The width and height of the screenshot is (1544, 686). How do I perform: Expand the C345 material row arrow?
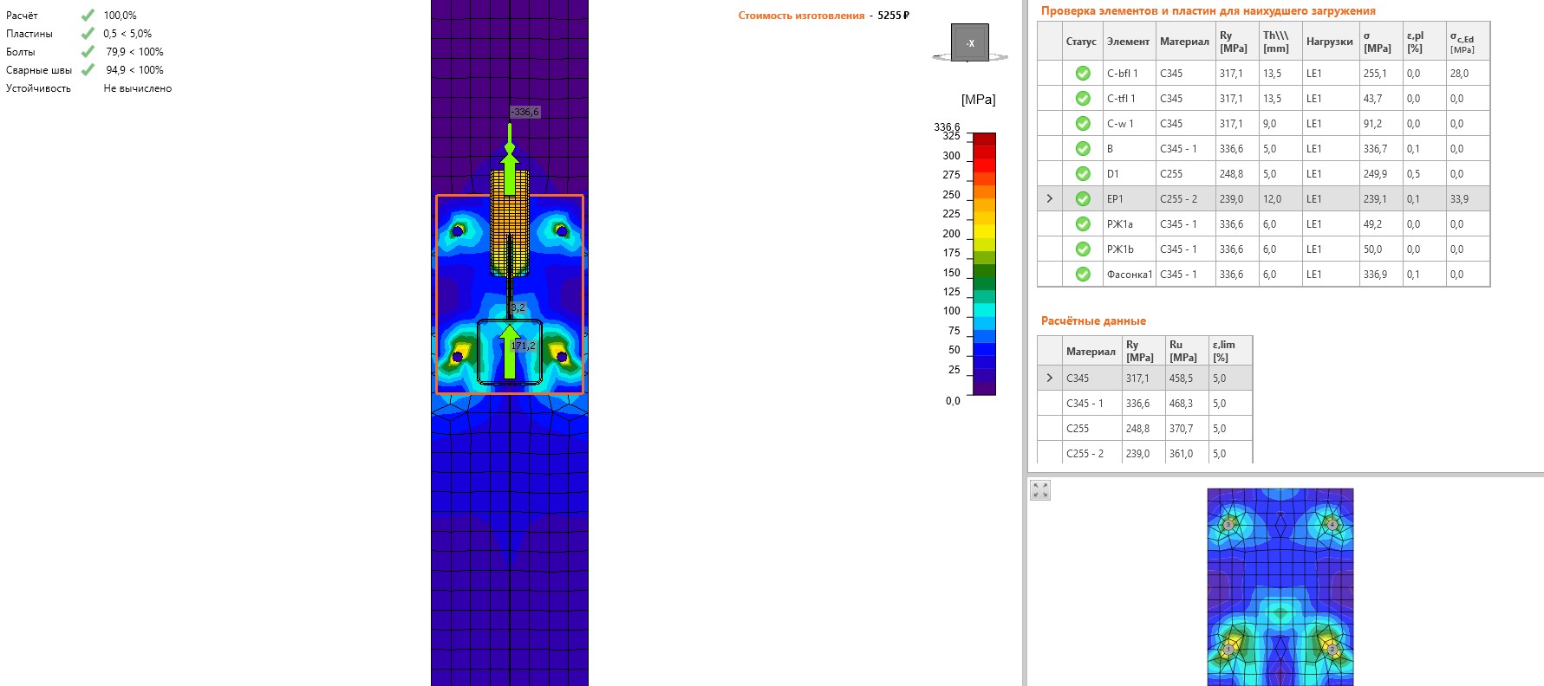1050,379
